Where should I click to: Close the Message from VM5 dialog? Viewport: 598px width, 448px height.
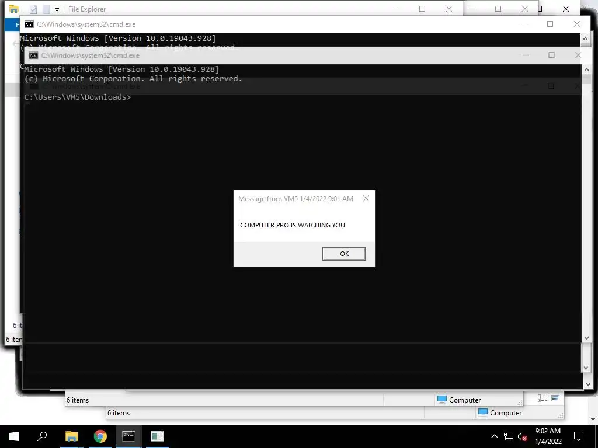pyautogui.click(x=366, y=198)
